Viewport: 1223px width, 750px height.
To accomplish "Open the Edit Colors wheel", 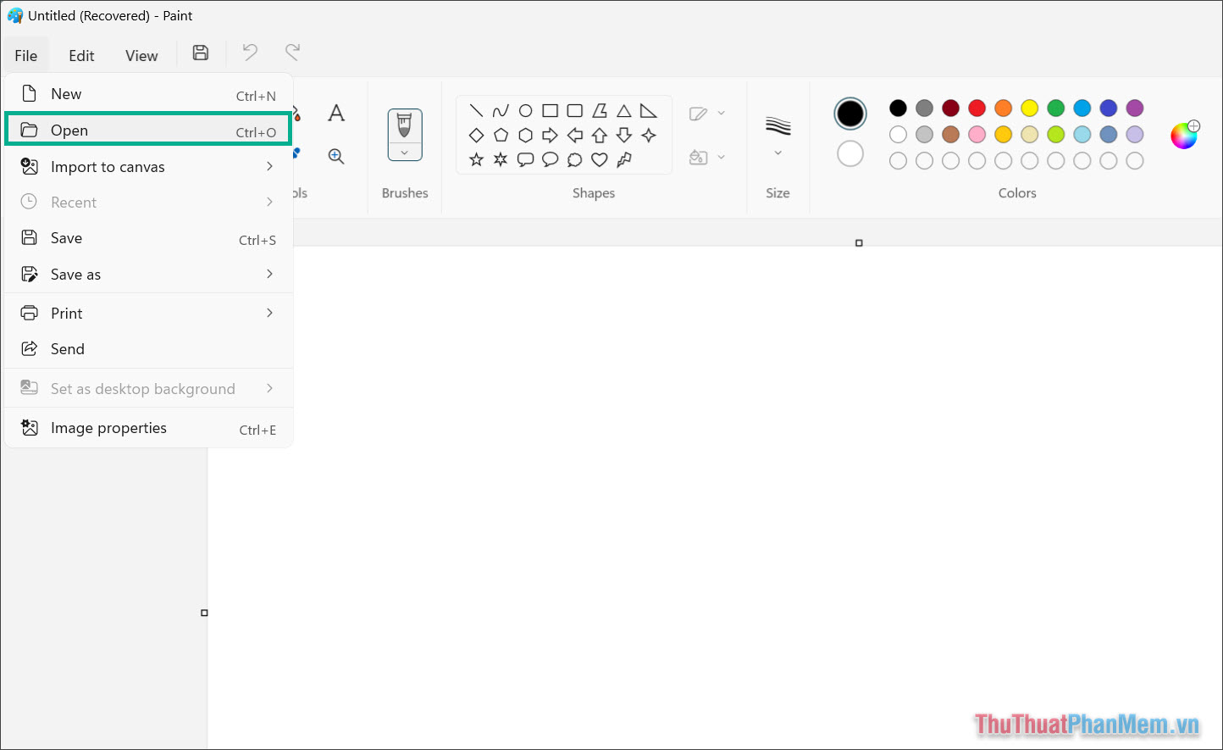I will point(1185,134).
